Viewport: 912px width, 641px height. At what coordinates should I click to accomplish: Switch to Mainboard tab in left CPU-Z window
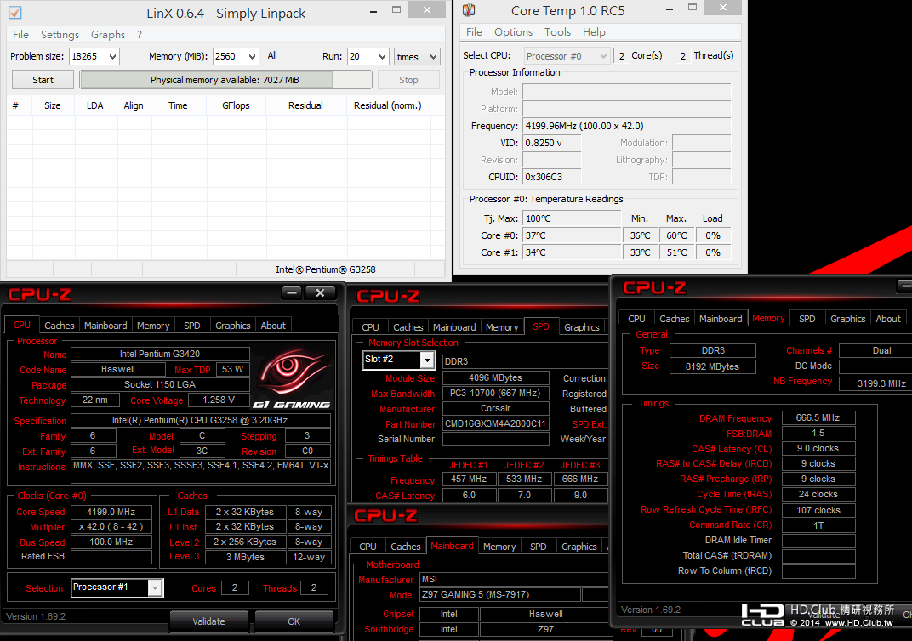(x=105, y=326)
